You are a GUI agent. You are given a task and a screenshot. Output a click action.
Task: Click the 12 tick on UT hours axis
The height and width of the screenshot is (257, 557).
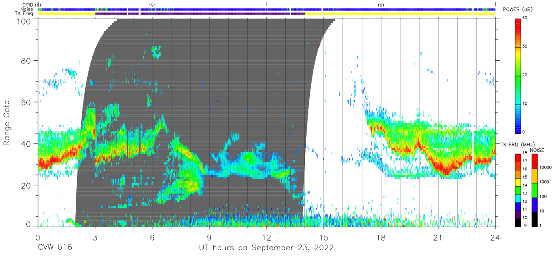266,237
